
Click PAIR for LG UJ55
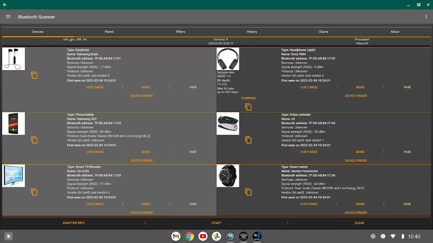pos(193,204)
